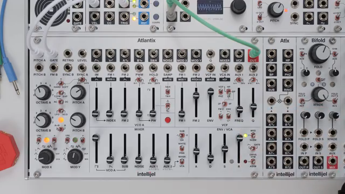Click the VCA IN jack
This screenshot has width=345, height=194.
(225, 68)
